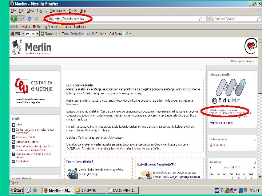Open the e-portfolio link in Ostali resursi
Screen dimensions: 262x196
tap(219, 145)
